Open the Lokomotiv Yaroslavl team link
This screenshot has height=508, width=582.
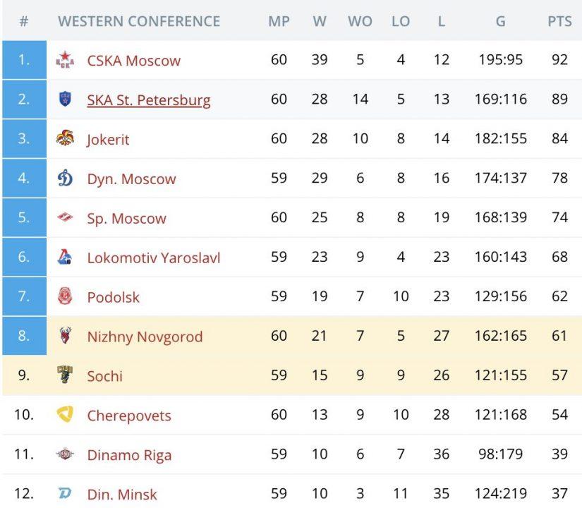pos(154,258)
